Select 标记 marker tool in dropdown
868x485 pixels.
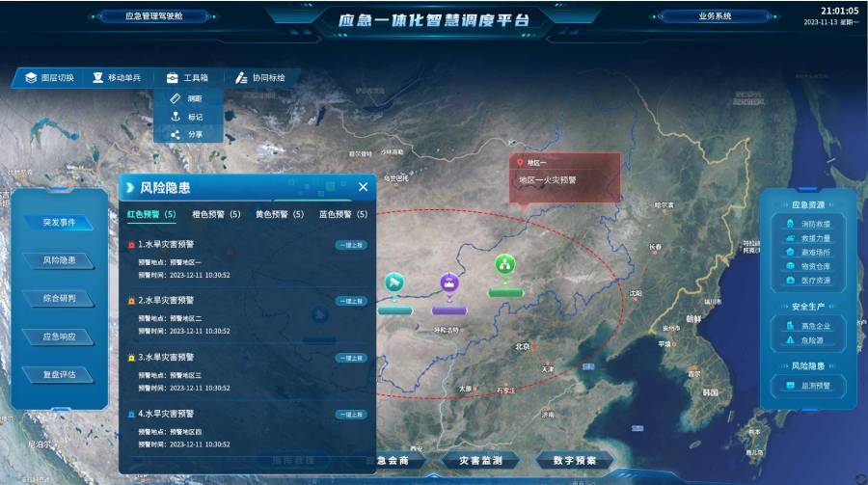coord(188,117)
